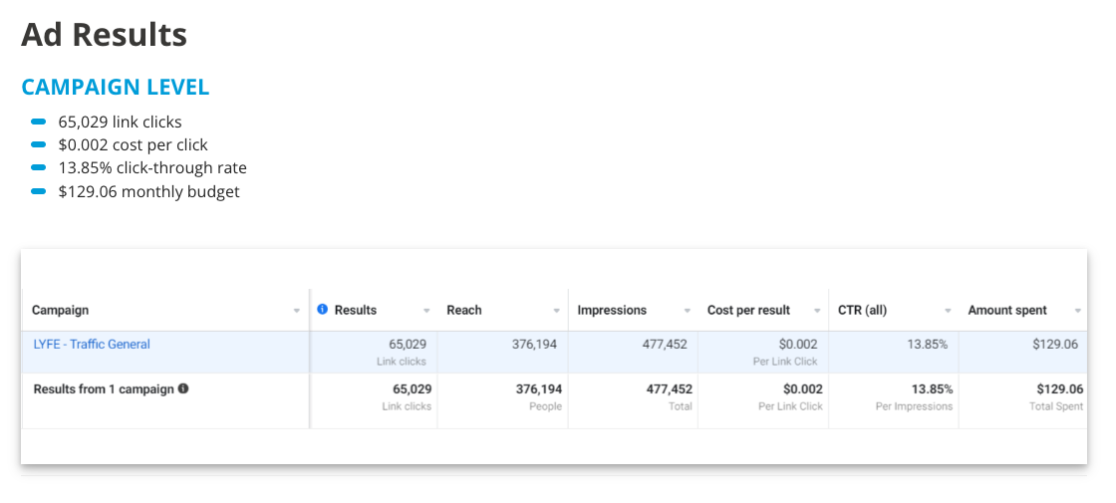Open the Reach column dropdown arrow
This screenshot has width=1116, height=503.
557,311
